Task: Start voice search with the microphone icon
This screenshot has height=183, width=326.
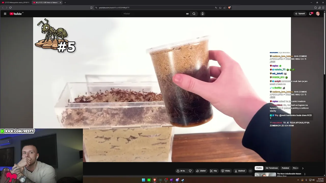Action: (202, 14)
